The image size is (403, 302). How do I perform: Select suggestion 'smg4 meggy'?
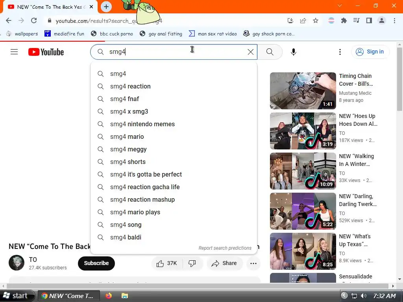click(174, 149)
